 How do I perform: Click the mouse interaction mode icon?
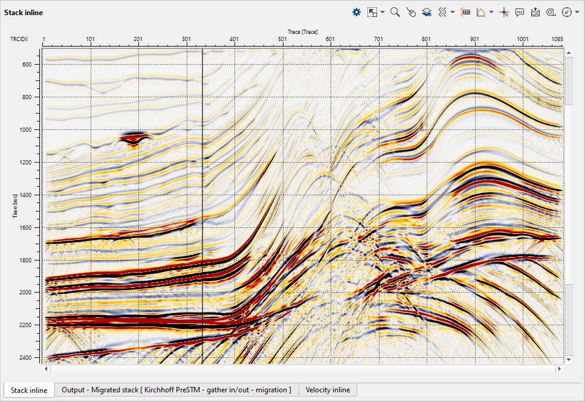(411, 12)
